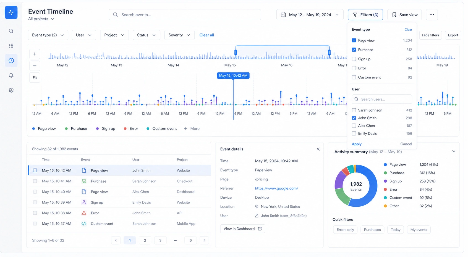Open settings gear in sidebar
The image size is (468, 257).
click(x=11, y=90)
